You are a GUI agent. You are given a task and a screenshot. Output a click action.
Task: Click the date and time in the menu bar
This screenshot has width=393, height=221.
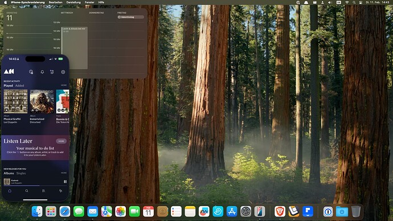click(378, 2)
